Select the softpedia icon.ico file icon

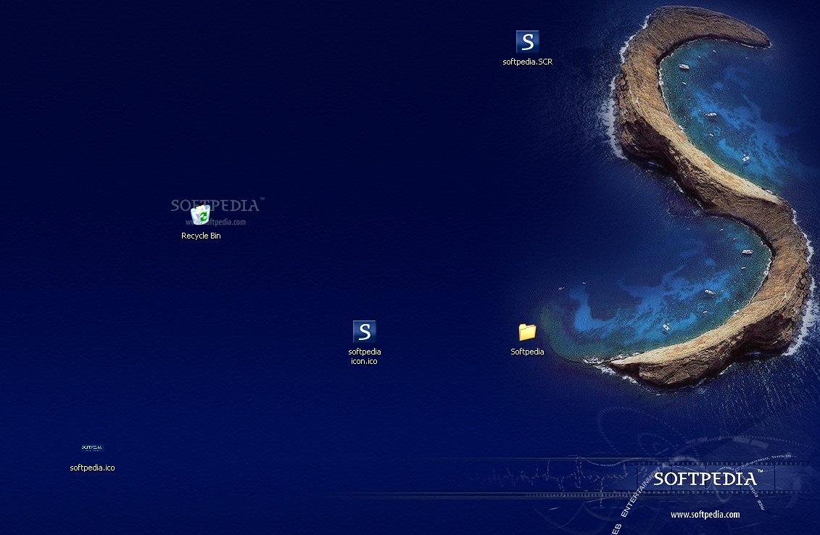coord(364,331)
